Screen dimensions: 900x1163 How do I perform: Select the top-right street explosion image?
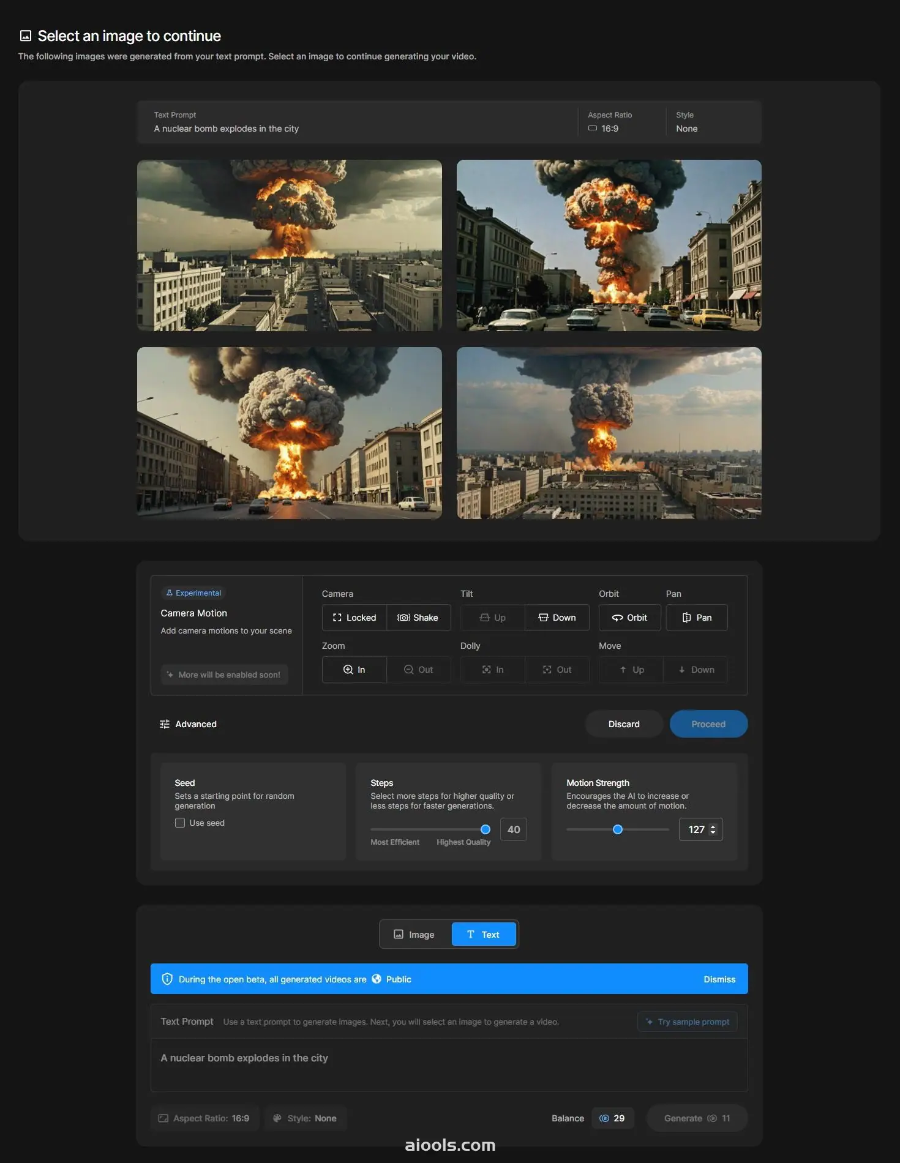point(609,245)
